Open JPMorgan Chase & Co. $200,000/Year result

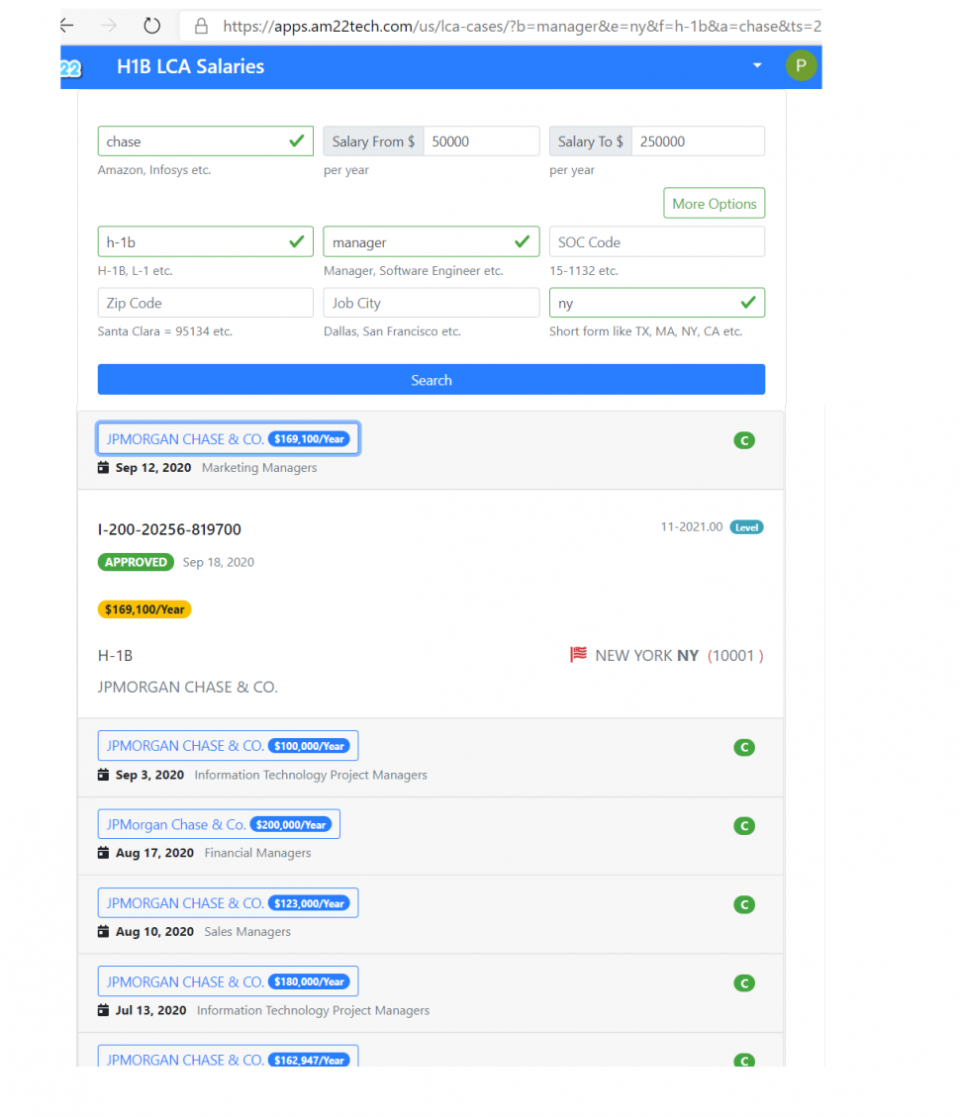[x=219, y=824]
